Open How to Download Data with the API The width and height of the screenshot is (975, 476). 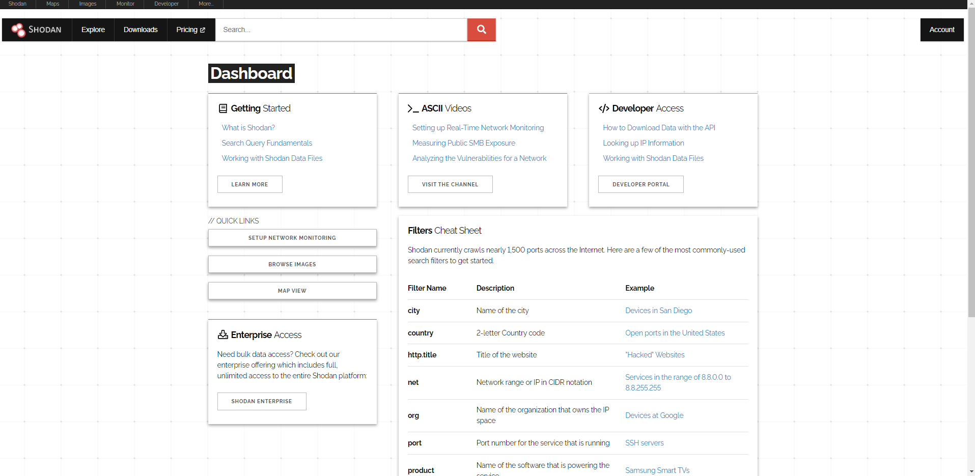tap(659, 128)
